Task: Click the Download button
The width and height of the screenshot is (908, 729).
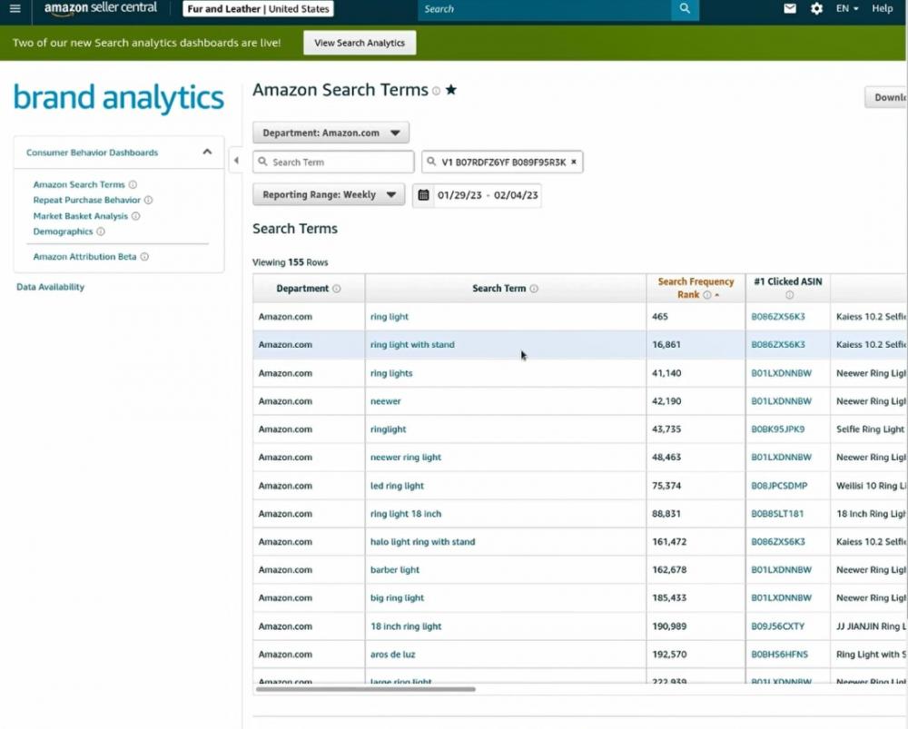Action: pos(886,97)
